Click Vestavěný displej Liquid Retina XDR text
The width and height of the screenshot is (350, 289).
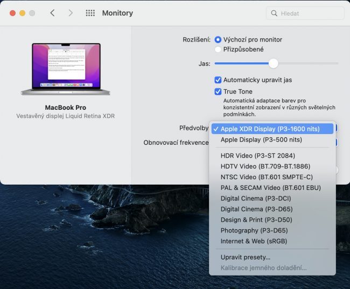(x=65, y=116)
